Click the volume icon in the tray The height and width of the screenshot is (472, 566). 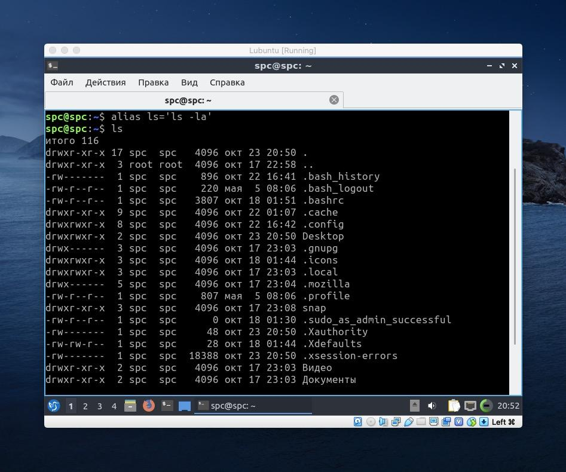coord(432,406)
